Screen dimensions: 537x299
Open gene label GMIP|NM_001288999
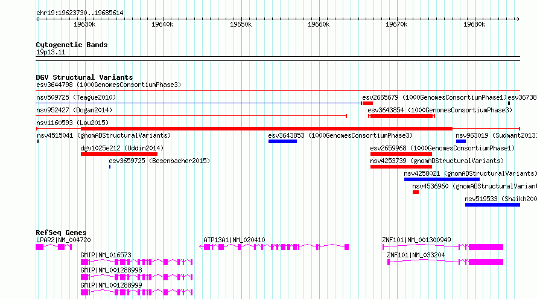tap(111, 285)
